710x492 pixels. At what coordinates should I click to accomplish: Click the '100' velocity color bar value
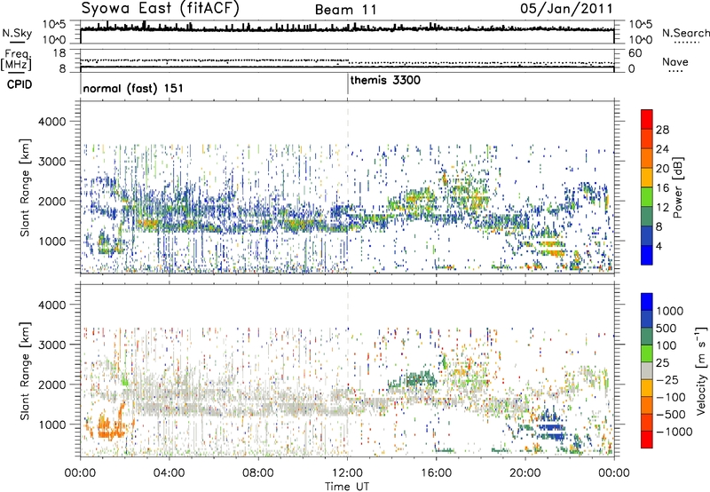point(666,345)
